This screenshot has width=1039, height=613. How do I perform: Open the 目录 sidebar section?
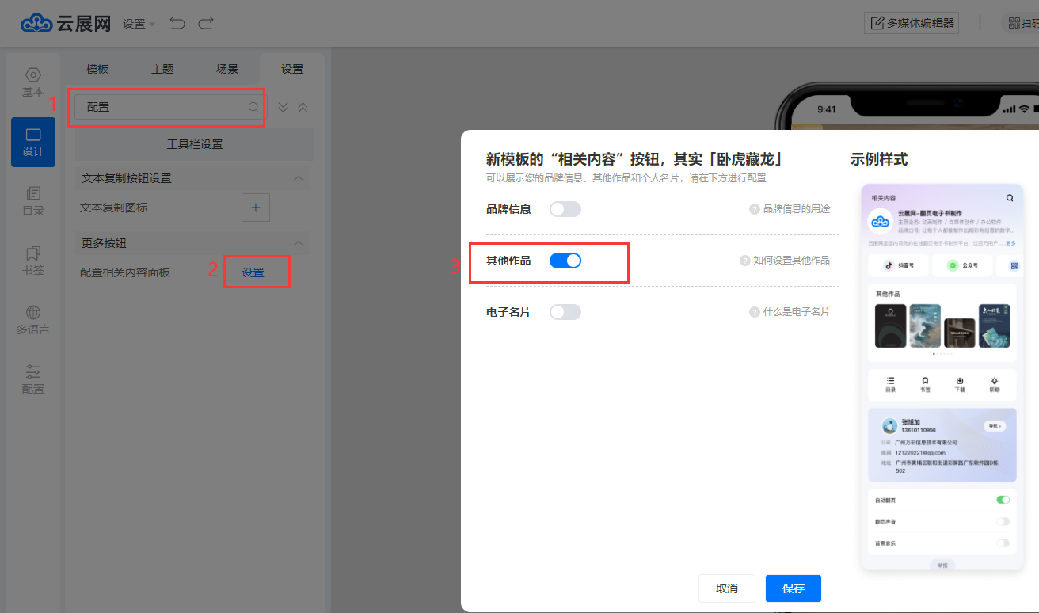33,201
